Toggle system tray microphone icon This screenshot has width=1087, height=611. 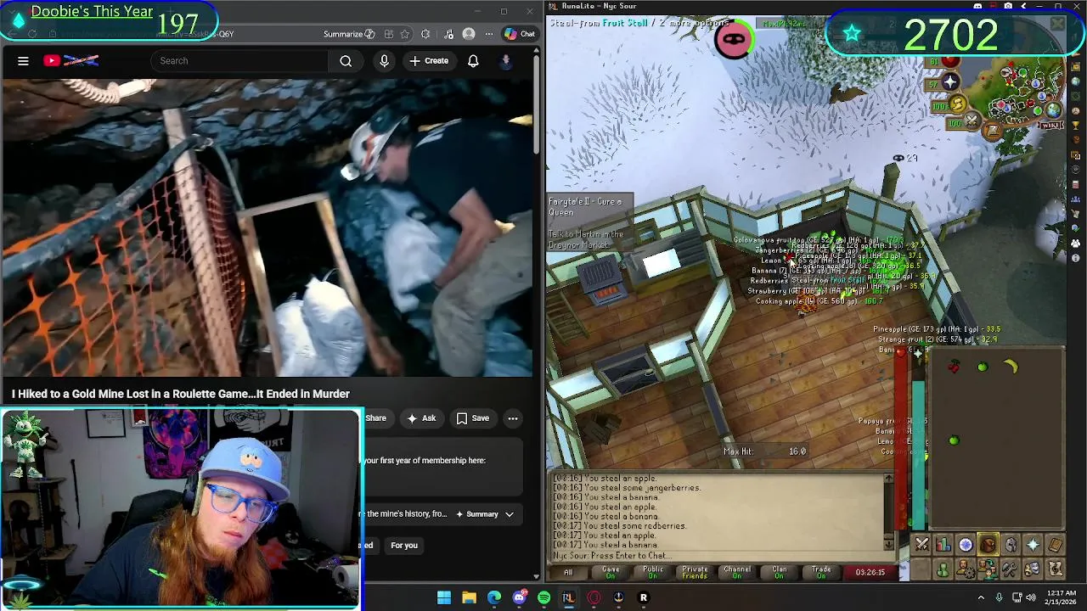click(999, 597)
